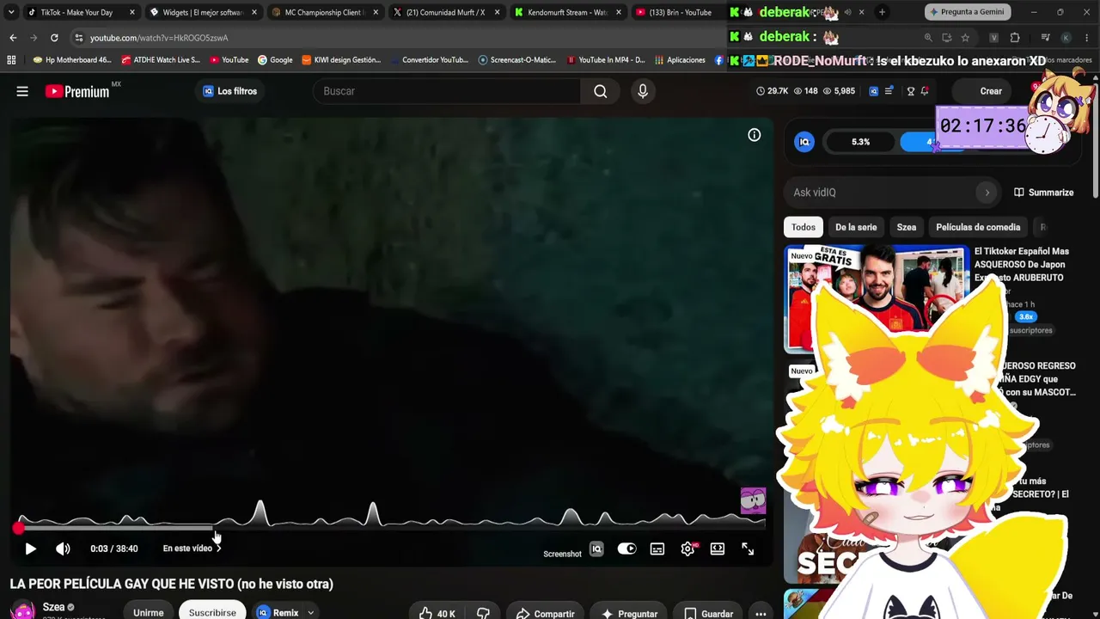Click the round vidIQ panel logo
The width and height of the screenshot is (1100, 619).
[804, 142]
